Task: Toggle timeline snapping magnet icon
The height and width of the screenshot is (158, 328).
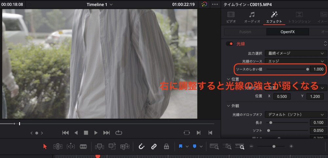Action: (141, 147)
